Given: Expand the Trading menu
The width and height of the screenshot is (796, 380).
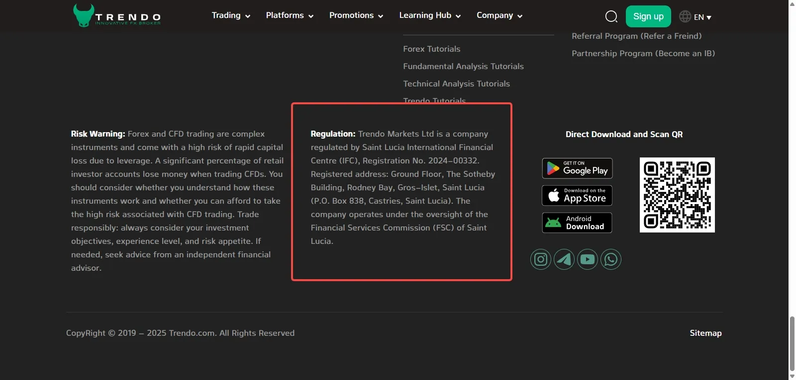Looking at the screenshot, I should click(x=231, y=15).
